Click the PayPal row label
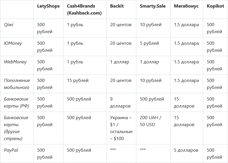 click(11, 150)
